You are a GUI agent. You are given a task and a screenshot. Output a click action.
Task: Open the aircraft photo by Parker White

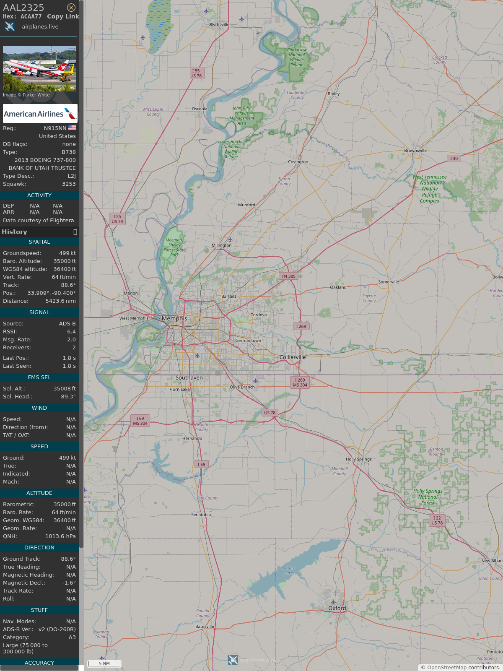[x=39, y=68]
